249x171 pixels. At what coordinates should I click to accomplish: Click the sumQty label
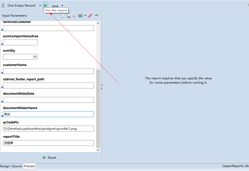coord(9,51)
